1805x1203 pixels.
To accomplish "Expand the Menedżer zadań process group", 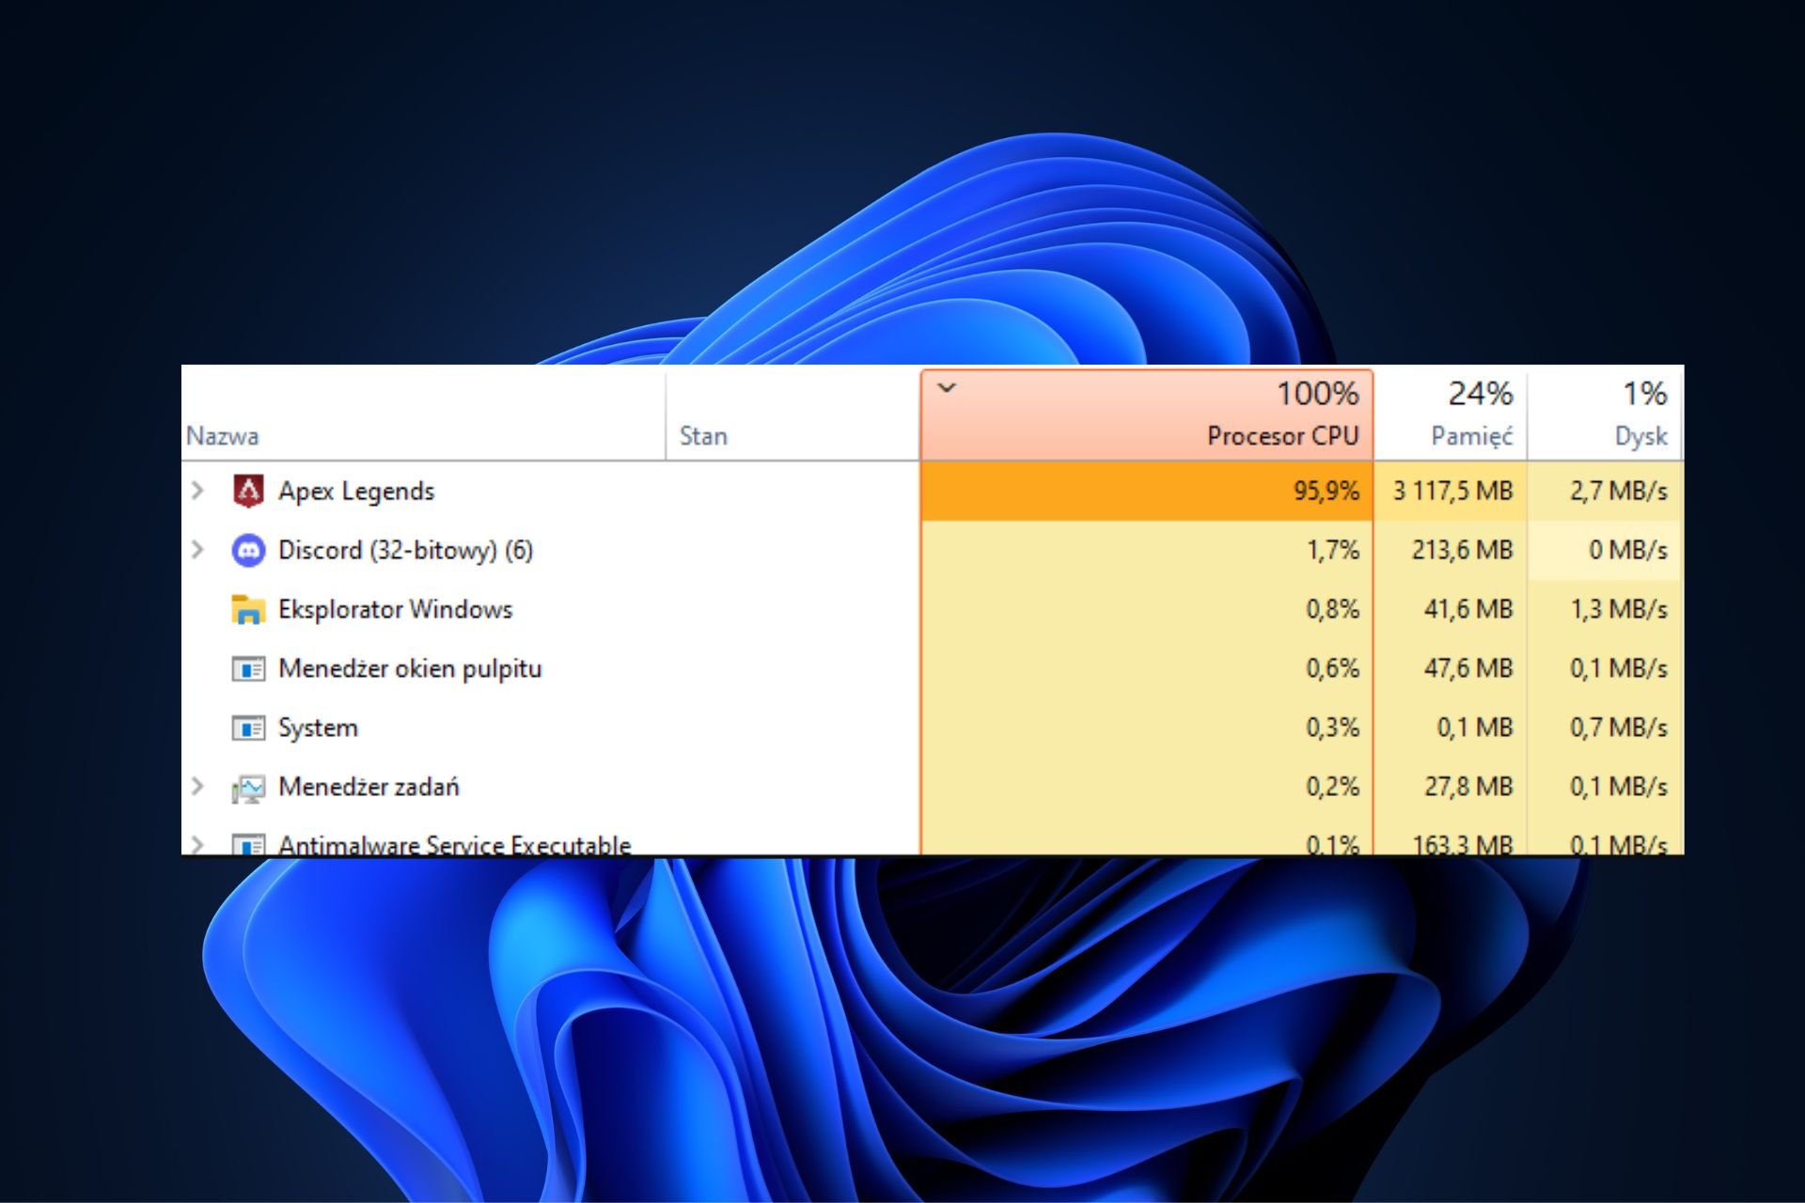I will (197, 786).
